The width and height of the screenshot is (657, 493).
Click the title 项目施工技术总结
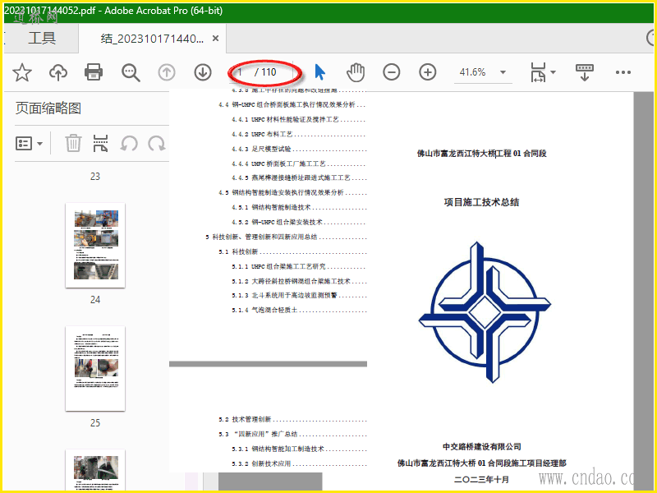[481, 202]
